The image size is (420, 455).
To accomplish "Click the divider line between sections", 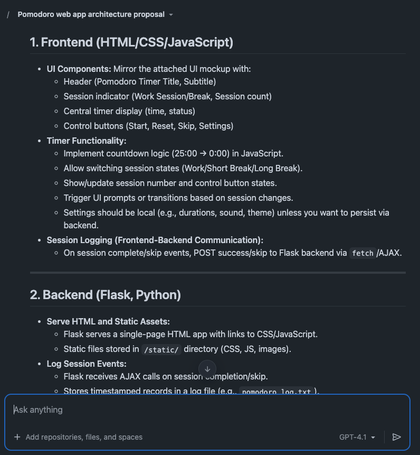I will 217,273.
